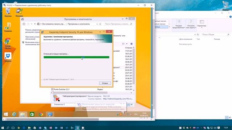Open recent locations dropdown beside forward arrow

point(32,24)
